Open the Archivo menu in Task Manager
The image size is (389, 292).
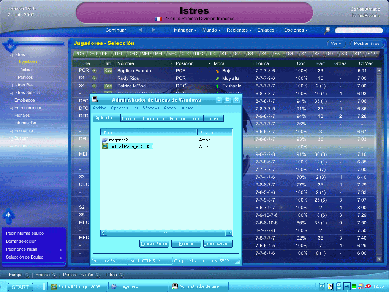pyautogui.click(x=100, y=108)
